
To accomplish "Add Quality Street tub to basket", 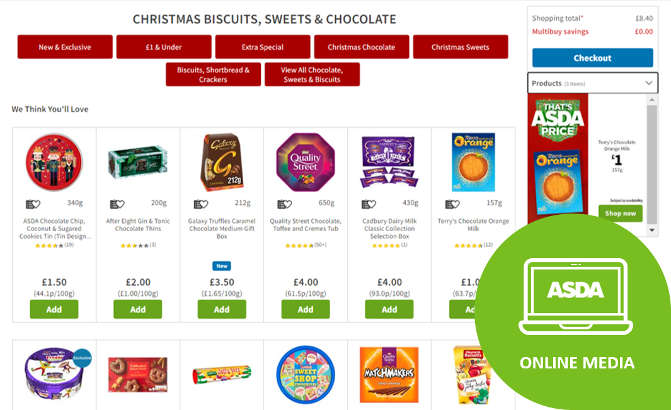I will coord(306,309).
